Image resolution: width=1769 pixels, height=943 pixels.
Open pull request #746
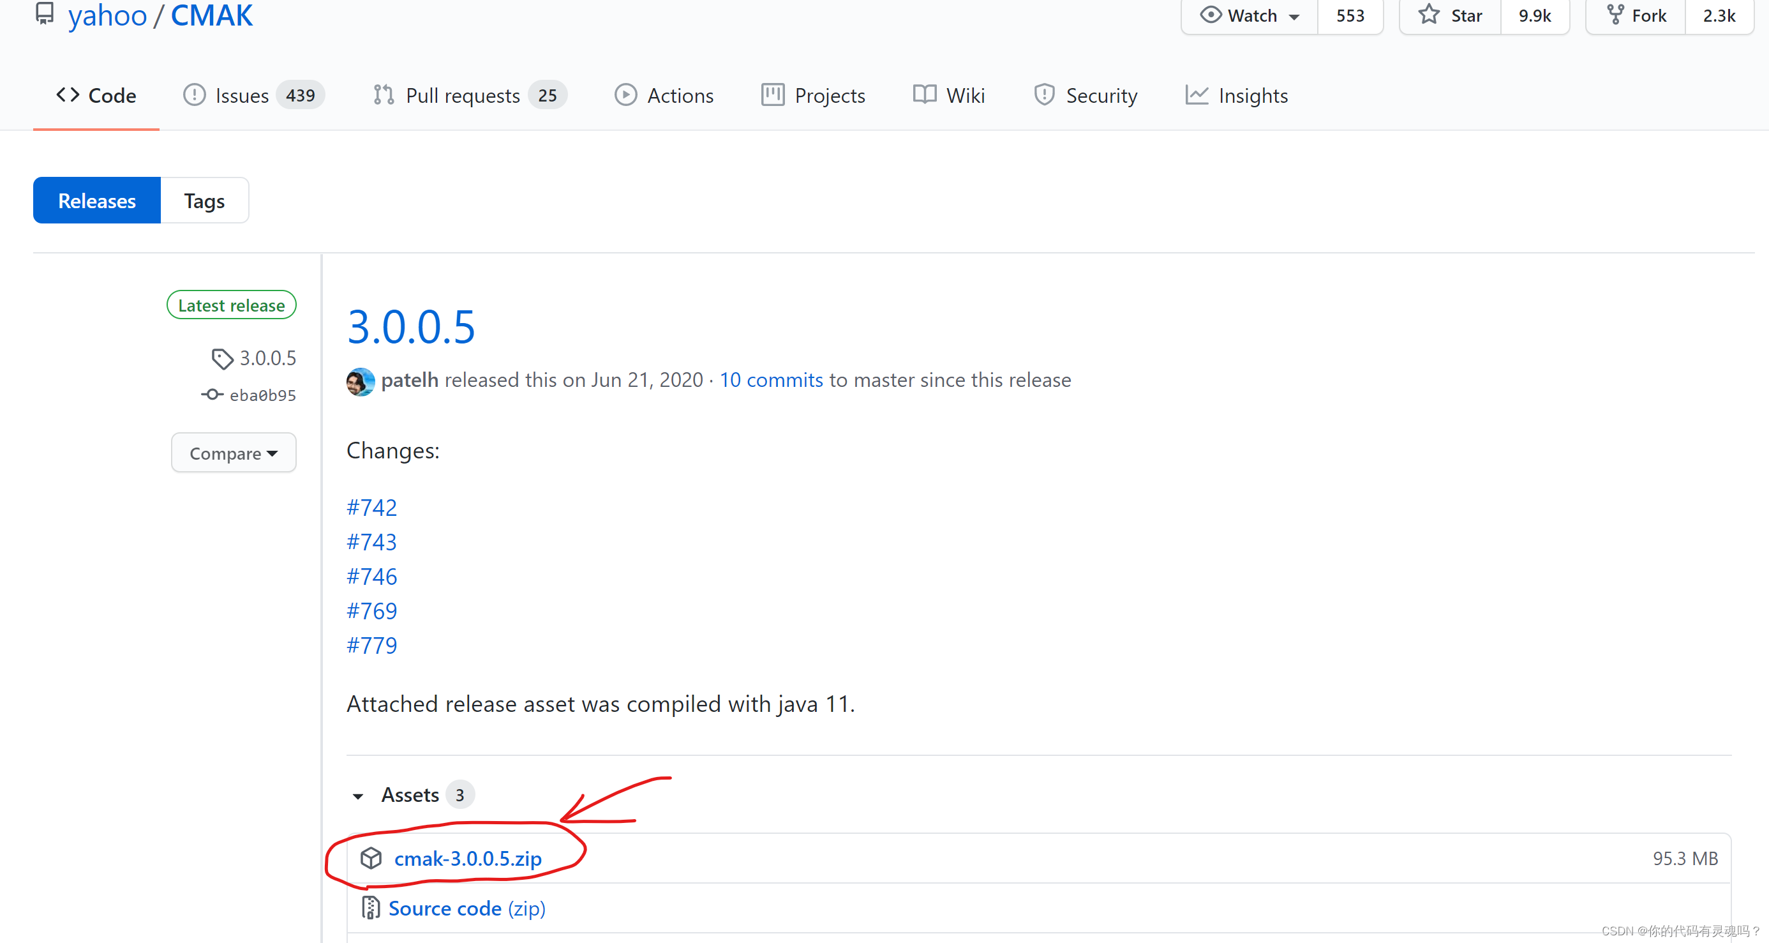coord(371,575)
